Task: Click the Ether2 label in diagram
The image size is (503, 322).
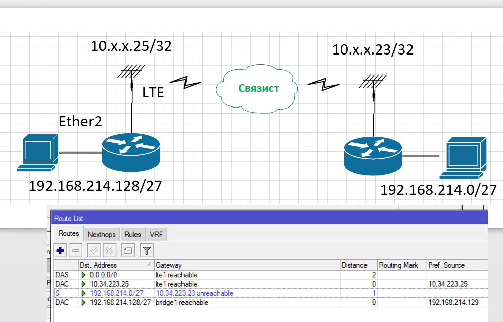Action: [80, 122]
